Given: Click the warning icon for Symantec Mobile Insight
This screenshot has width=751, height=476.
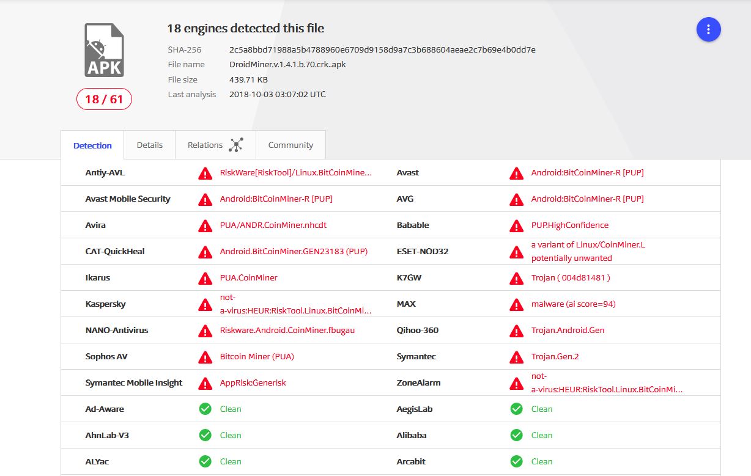Looking at the screenshot, I should click(205, 383).
